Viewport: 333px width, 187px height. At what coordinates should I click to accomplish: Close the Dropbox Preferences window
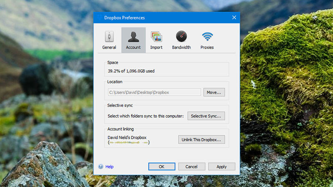pos(234,17)
